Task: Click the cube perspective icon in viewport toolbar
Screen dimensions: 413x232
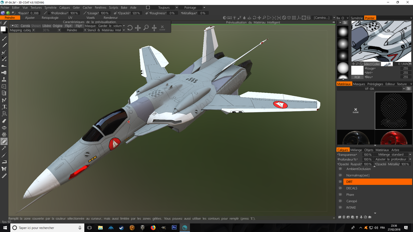Action: [289, 18]
